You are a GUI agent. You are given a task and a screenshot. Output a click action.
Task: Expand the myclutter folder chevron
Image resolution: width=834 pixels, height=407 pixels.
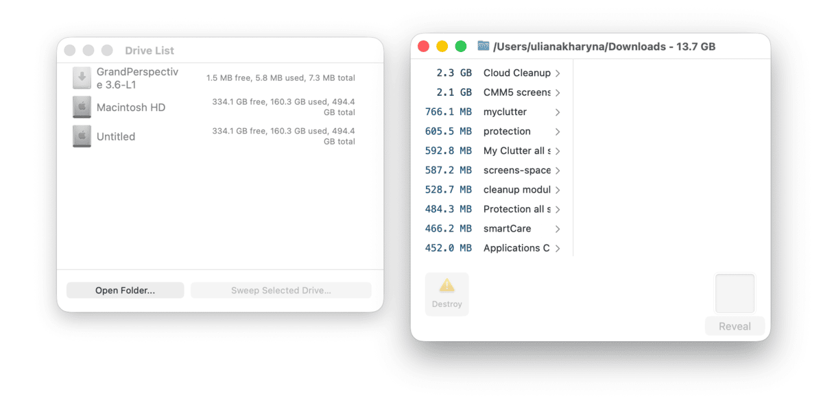558,112
